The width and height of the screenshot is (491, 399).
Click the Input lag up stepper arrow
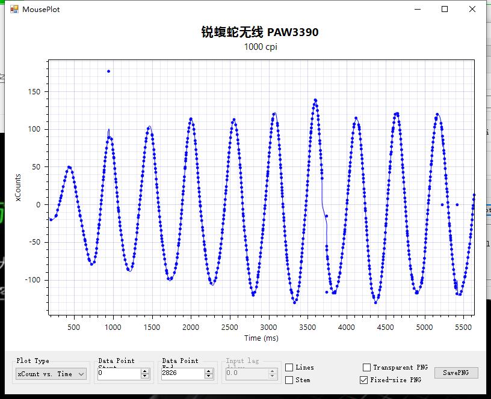pos(273,371)
